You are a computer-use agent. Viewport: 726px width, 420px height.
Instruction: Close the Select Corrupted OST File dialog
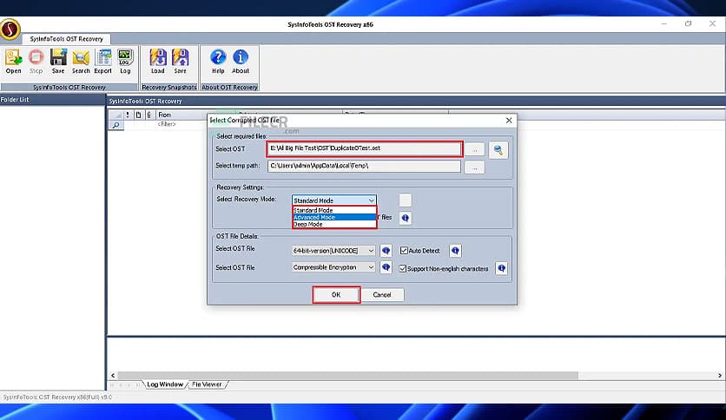click(509, 121)
